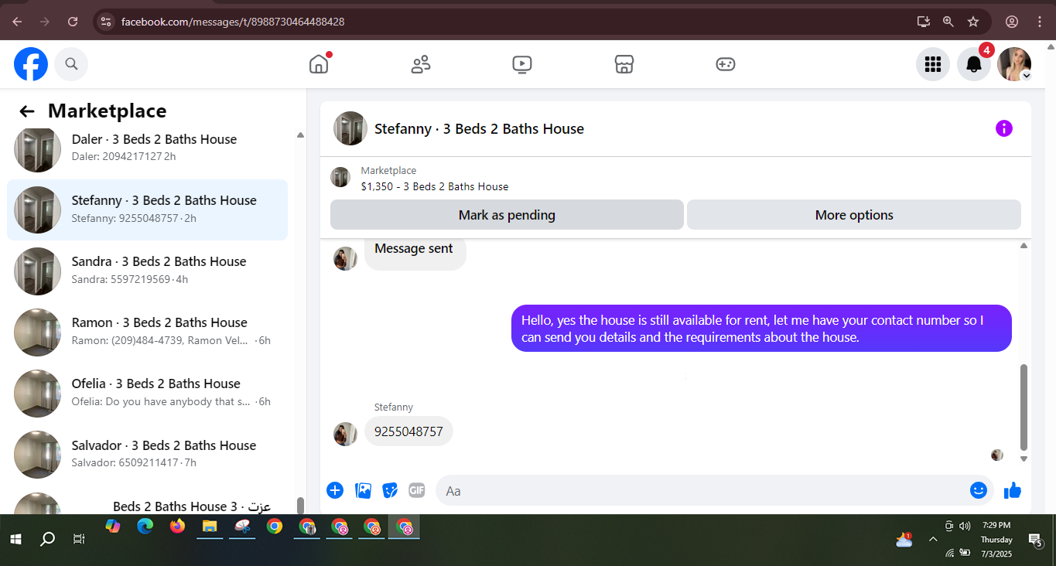Click More options button
Image resolution: width=1056 pixels, height=566 pixels.
point(854,215)
